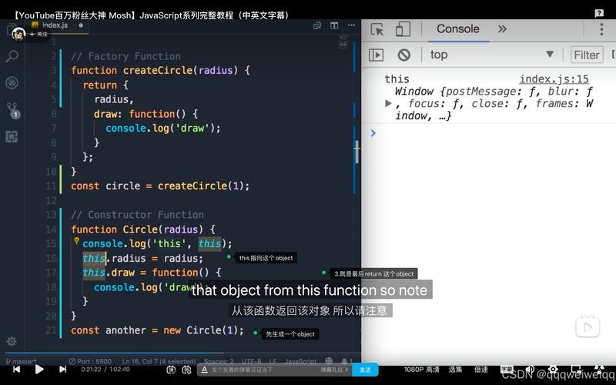Click the VS Code Search icon

tap(12, 57)
